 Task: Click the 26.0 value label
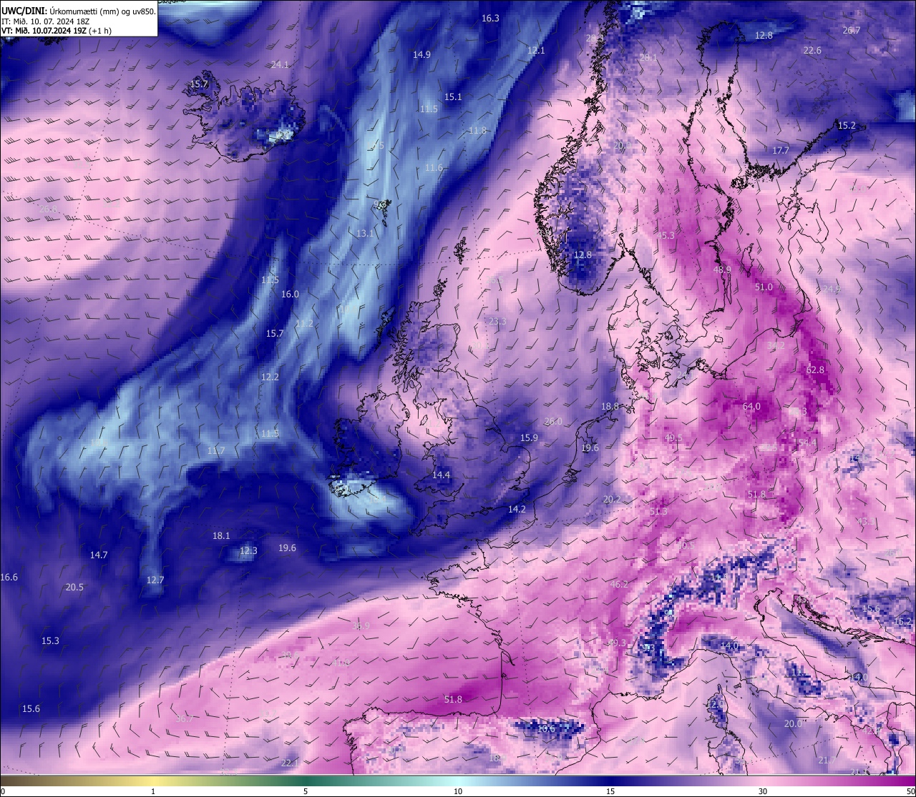point(553,422)
